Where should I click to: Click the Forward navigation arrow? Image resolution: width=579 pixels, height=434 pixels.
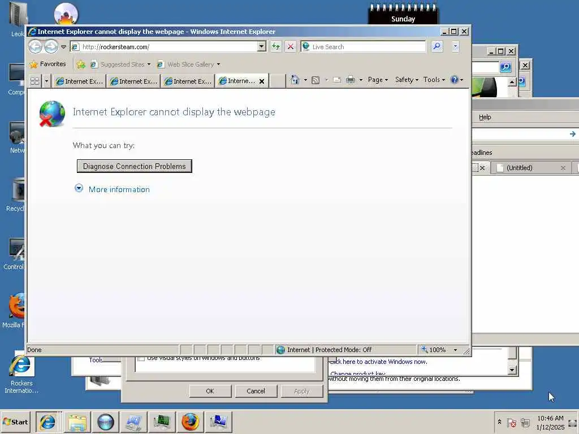point(51,47)
